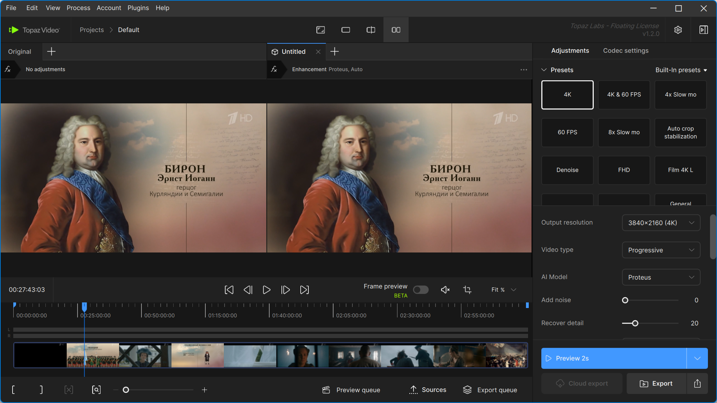The width and height of the screenshot is (717, 403).
Task: Jump to the start of video
Action: tap(229, 290)
